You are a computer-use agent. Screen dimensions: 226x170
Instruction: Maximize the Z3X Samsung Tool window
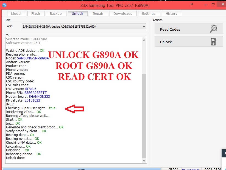coord(213,4)
